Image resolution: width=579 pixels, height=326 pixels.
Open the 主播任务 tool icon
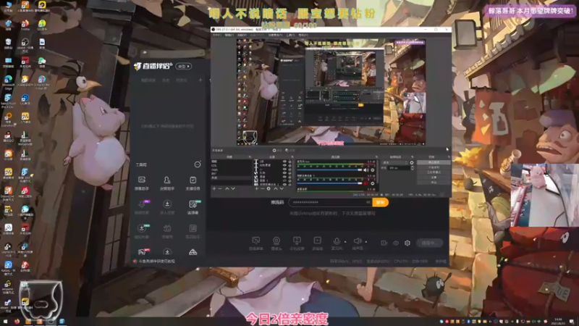pos(193,183)
